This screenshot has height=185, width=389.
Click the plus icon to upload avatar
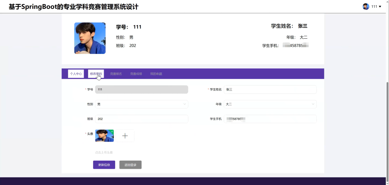(125, 136)
